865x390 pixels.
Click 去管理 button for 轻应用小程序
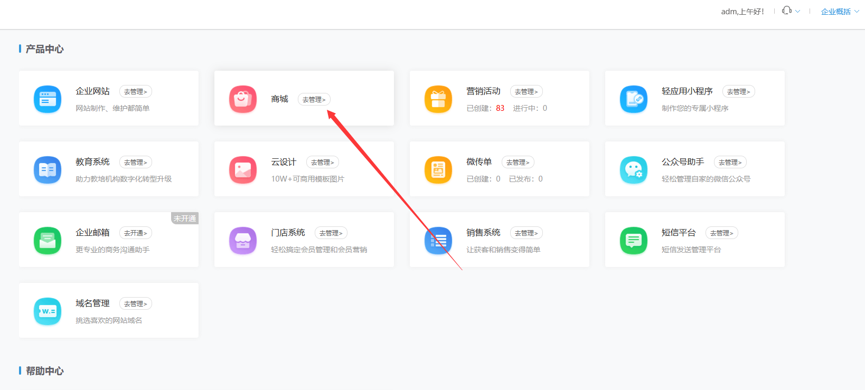(x=739, y=91)
